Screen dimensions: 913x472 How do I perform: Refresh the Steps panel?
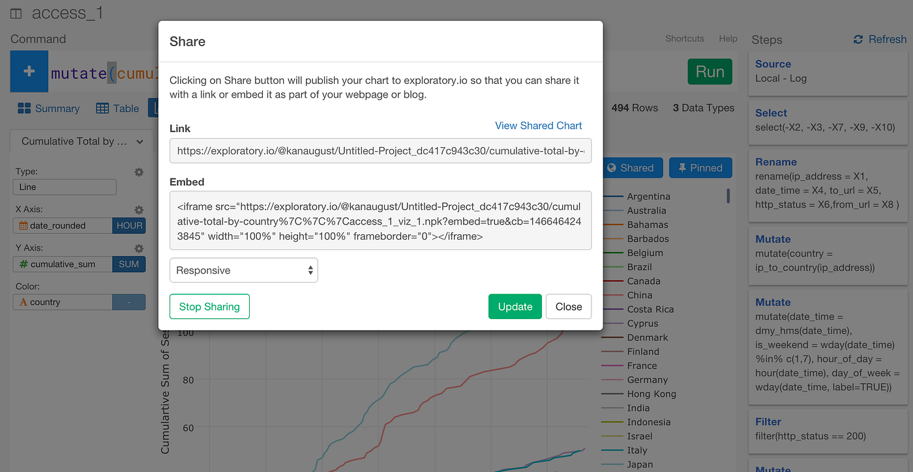click(x=880, y=39)
